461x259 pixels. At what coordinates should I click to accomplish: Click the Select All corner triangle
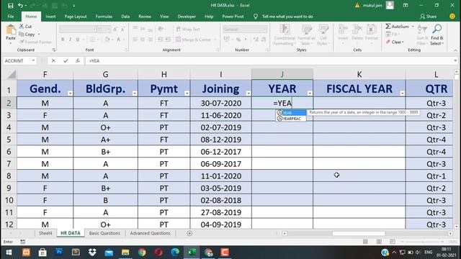pos(12,74)
